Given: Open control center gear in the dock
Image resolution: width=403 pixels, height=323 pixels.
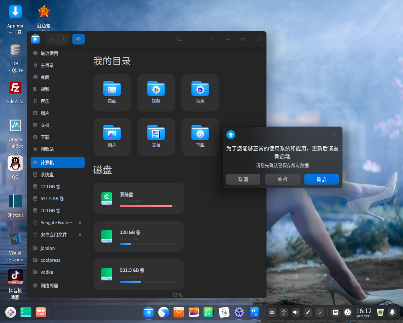Looking at the screenshot, I should click(239, 312).
